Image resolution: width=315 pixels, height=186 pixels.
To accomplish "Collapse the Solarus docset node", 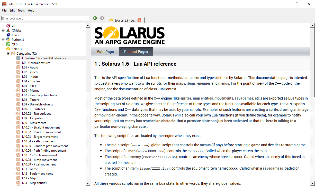I will click(x=3, y=49).
